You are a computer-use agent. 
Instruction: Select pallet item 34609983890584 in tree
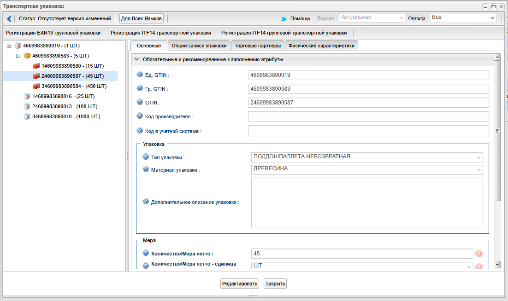74,86
